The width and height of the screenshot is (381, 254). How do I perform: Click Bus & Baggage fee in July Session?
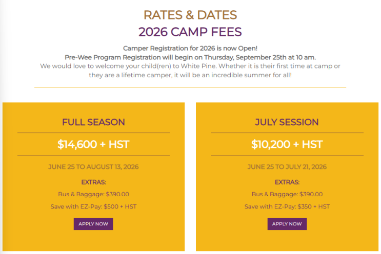tap(287, 194)
